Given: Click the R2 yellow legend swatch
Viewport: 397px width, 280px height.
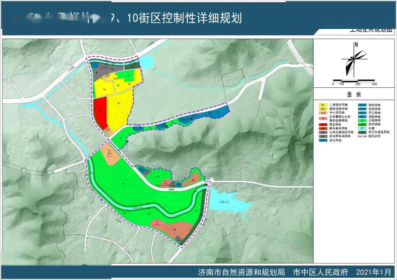Looking at the screenshot, I should (323, 105).
